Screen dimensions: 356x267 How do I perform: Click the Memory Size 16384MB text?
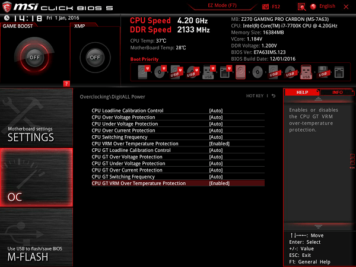258,33
